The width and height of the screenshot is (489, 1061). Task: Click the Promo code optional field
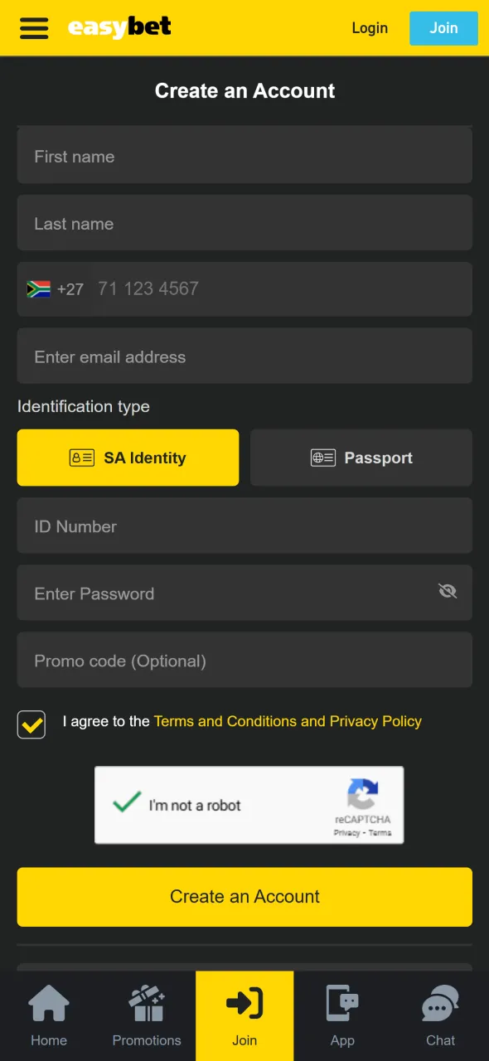click(x=244, y=661)
